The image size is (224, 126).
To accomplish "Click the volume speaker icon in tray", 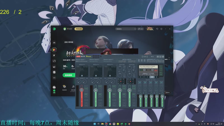I will pyautogui.click(x=213, y=124).
